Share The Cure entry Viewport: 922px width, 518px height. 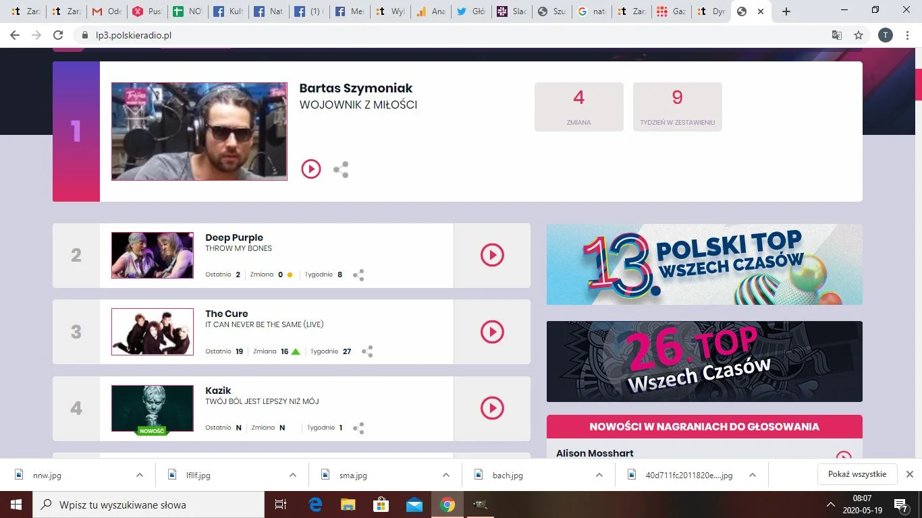pos(367,351)
